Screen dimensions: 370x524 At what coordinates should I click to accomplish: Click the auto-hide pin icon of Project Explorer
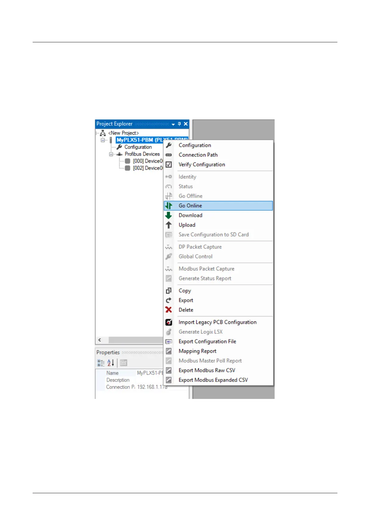tap(179, 124)
